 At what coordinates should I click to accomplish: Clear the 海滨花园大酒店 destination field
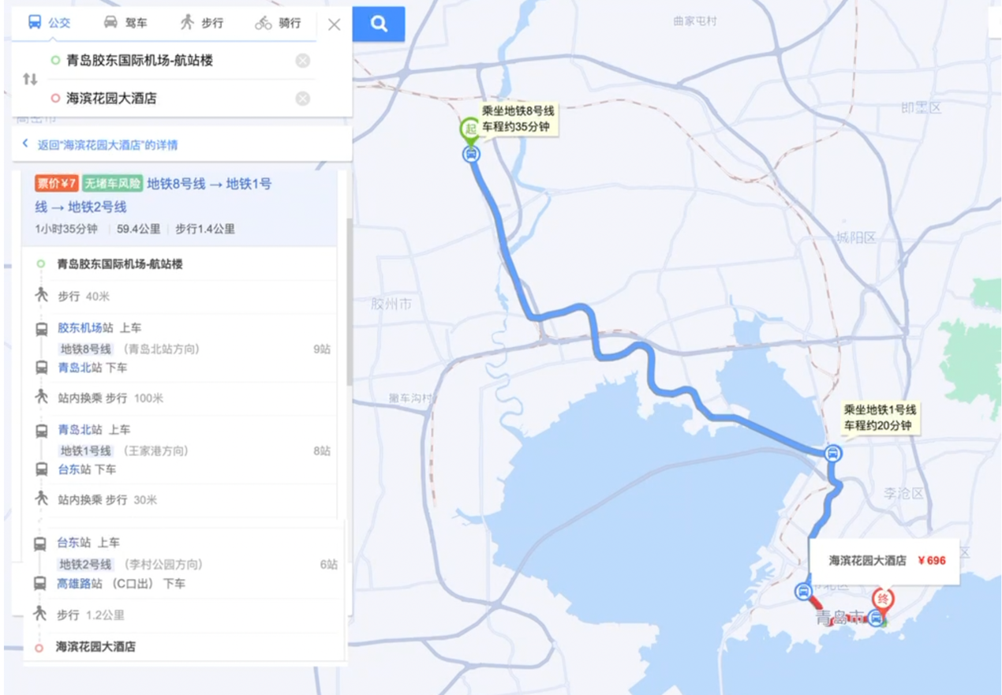pyautogui.click(x=303, y=99)
